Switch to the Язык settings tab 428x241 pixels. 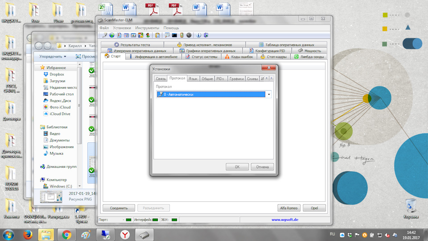point(193,79)
